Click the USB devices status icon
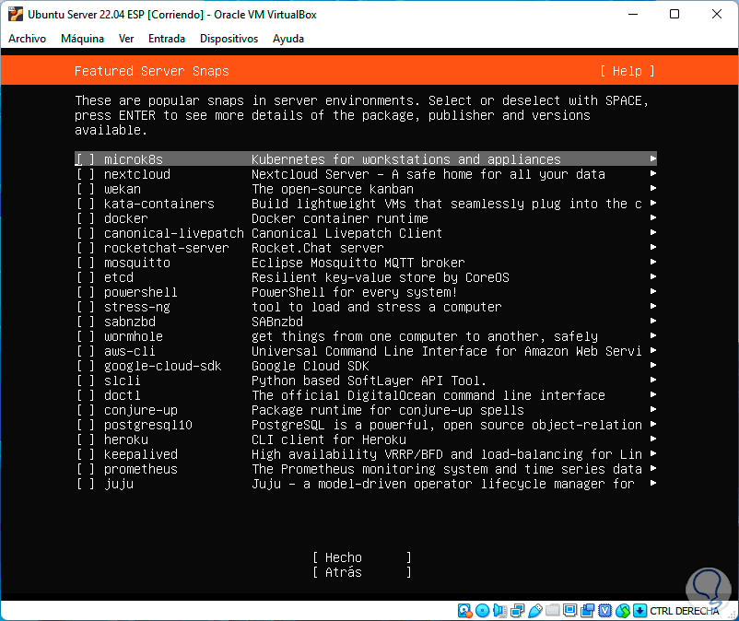The image size is (739, 621). click(x=535, y=611)
